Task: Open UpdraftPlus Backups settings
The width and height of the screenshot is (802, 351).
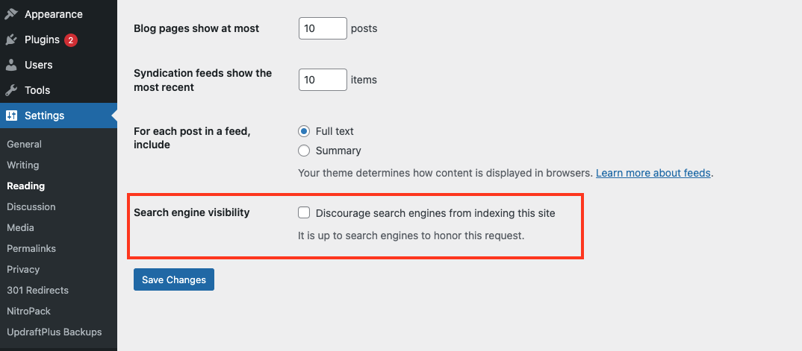Action: pyautogui.click(x=55, y=332)
